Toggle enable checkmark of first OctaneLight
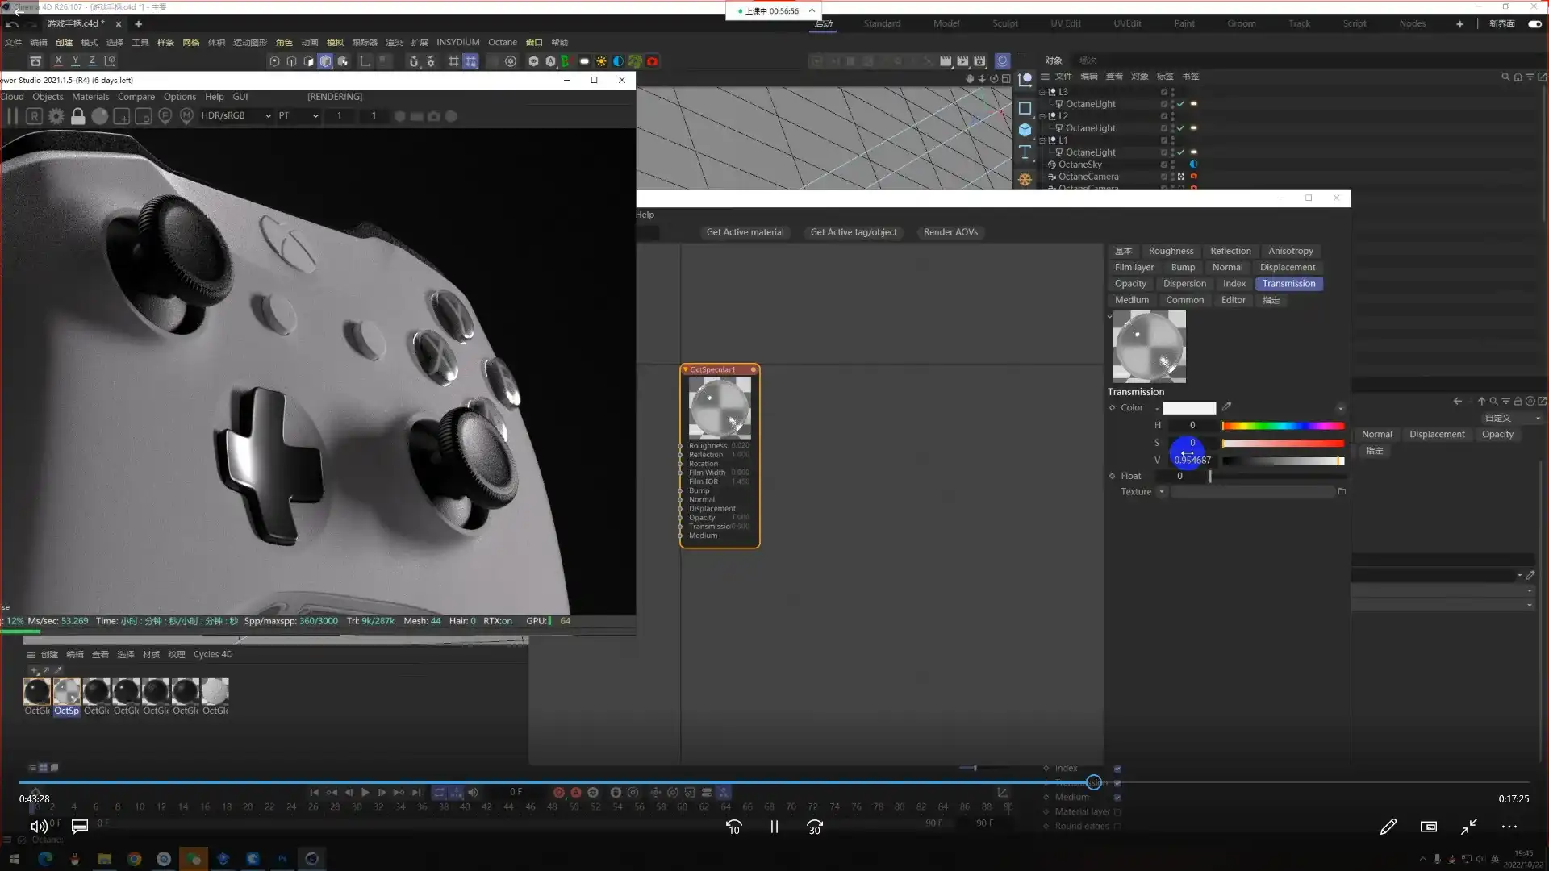 [1180, 104]
